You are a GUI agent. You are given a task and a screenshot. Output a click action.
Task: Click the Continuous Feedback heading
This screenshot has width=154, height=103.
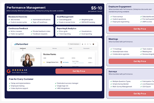coord(18,28)
